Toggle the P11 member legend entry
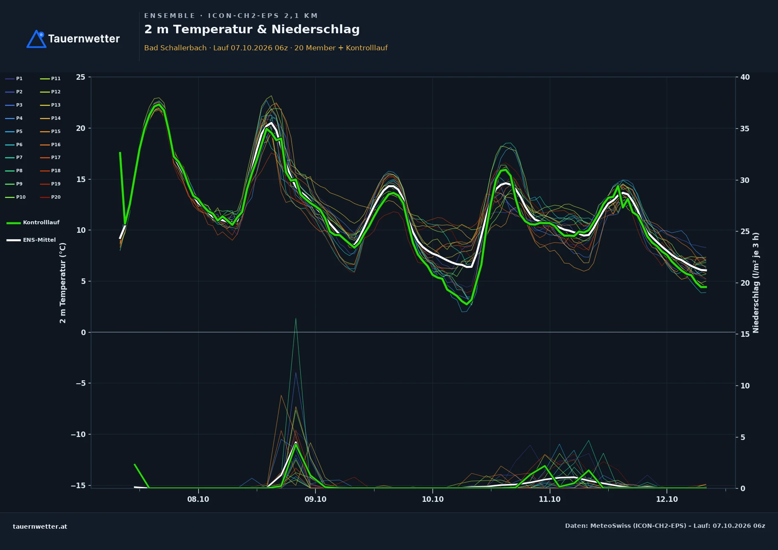The image size is (778, 550). coord(50,78)
